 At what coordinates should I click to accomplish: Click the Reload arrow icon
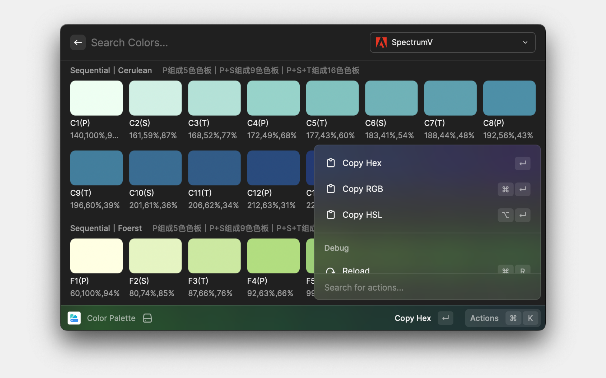[x=331, y=270]
